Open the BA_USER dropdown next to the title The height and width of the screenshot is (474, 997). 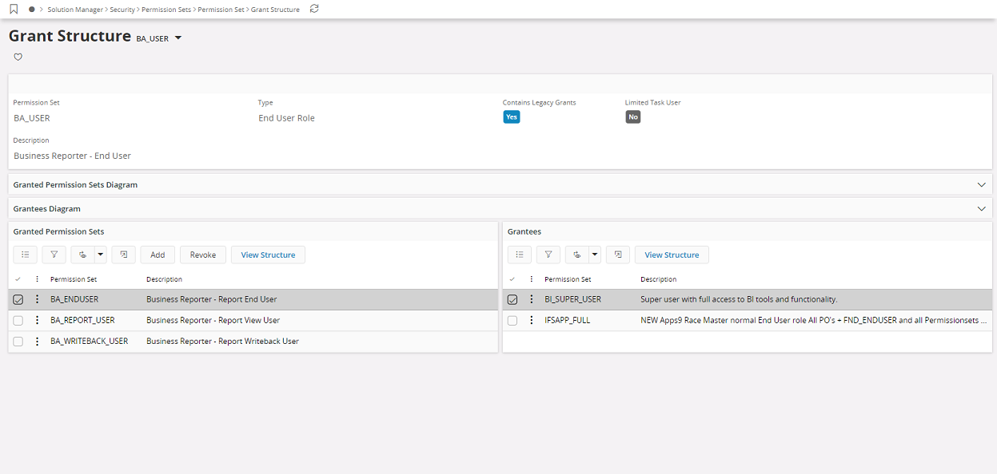pyautogui.click(x=177, y=37)
